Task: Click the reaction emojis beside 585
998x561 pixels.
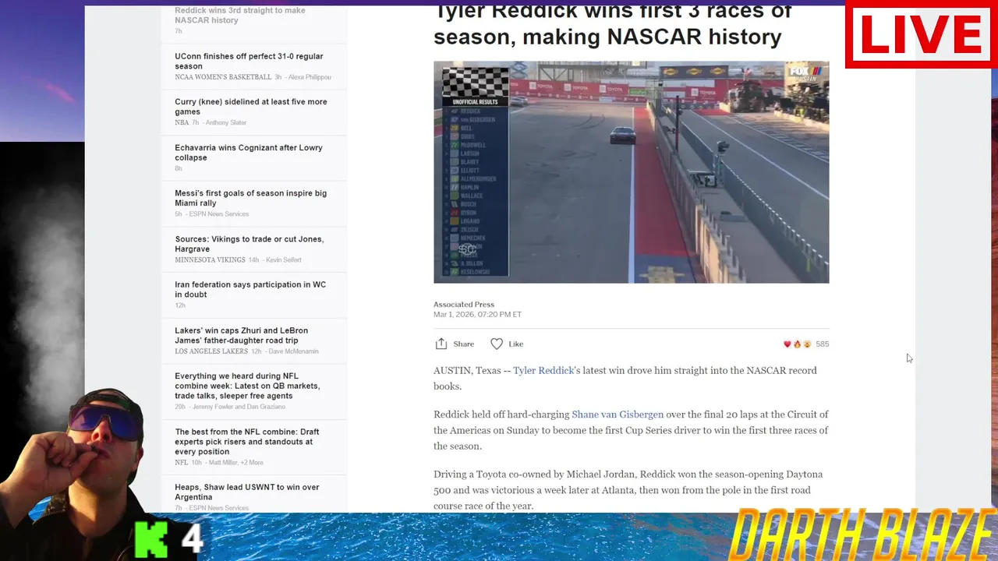Action: coord(798,344)
